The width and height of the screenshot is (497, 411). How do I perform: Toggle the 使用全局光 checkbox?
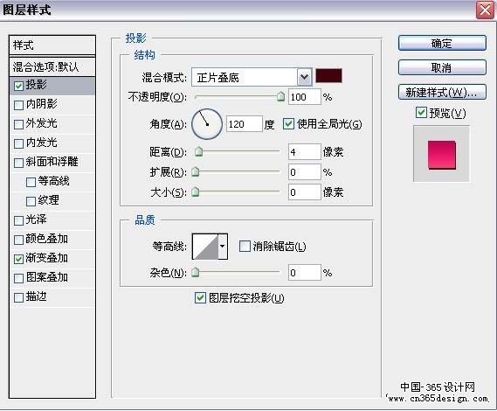288,124
